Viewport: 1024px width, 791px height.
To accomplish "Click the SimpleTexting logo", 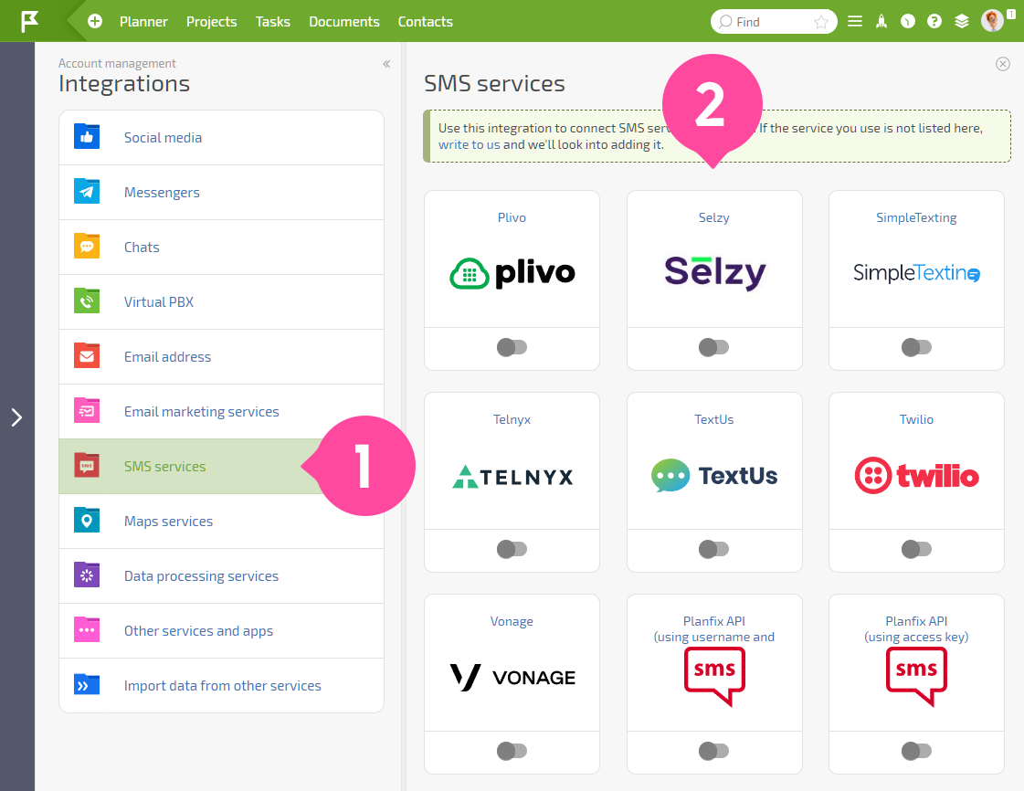I will click(916, 272).
